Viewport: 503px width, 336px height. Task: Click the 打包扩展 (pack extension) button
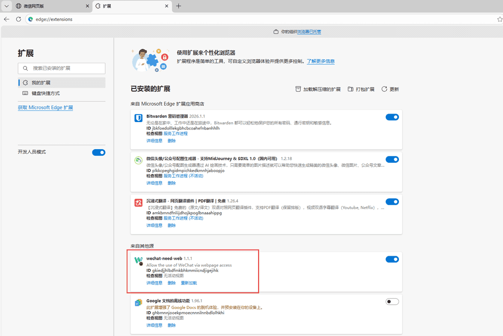pyautogui.click(x=361, y=89)
